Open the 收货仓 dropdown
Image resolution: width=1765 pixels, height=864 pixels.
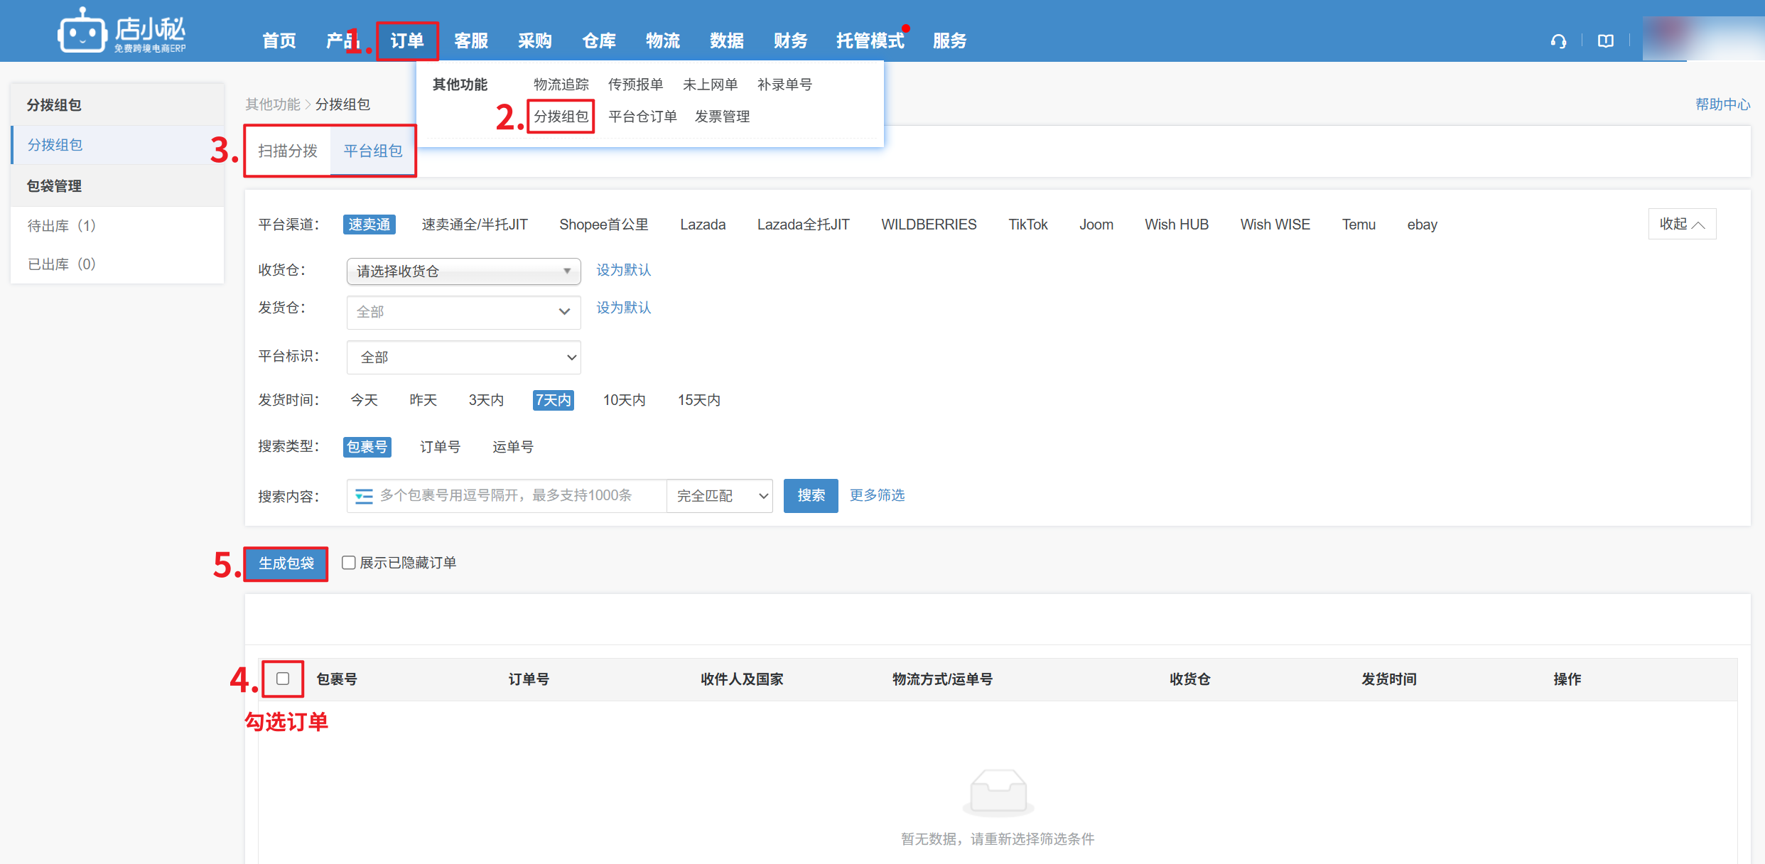point(463,271)
